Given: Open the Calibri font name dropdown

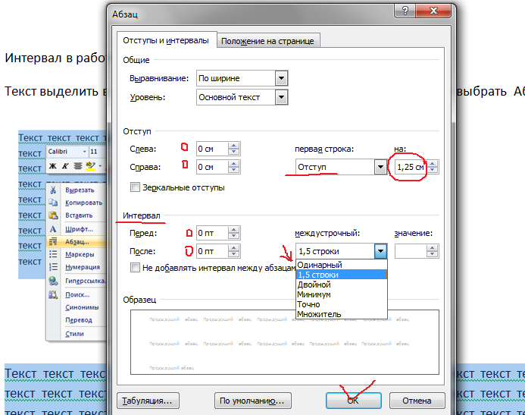Looking at the screenshot, I should point(84,152).
